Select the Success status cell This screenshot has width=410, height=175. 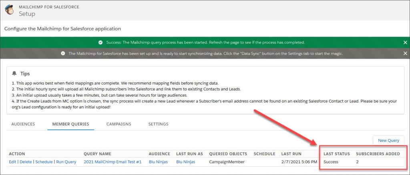pos(331,162)
